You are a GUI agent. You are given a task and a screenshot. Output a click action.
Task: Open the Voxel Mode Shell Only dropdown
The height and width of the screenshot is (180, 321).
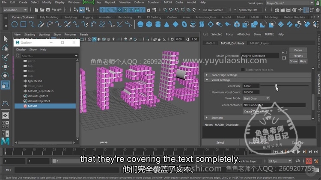(256, 98)
